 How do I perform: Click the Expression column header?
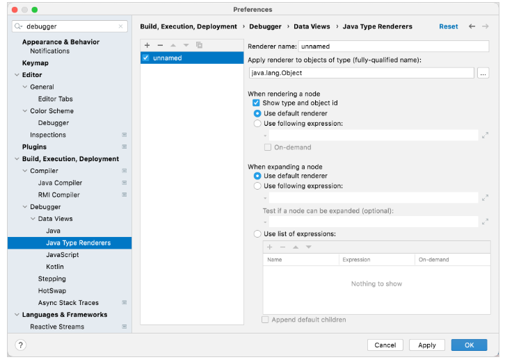pos(377,260)
